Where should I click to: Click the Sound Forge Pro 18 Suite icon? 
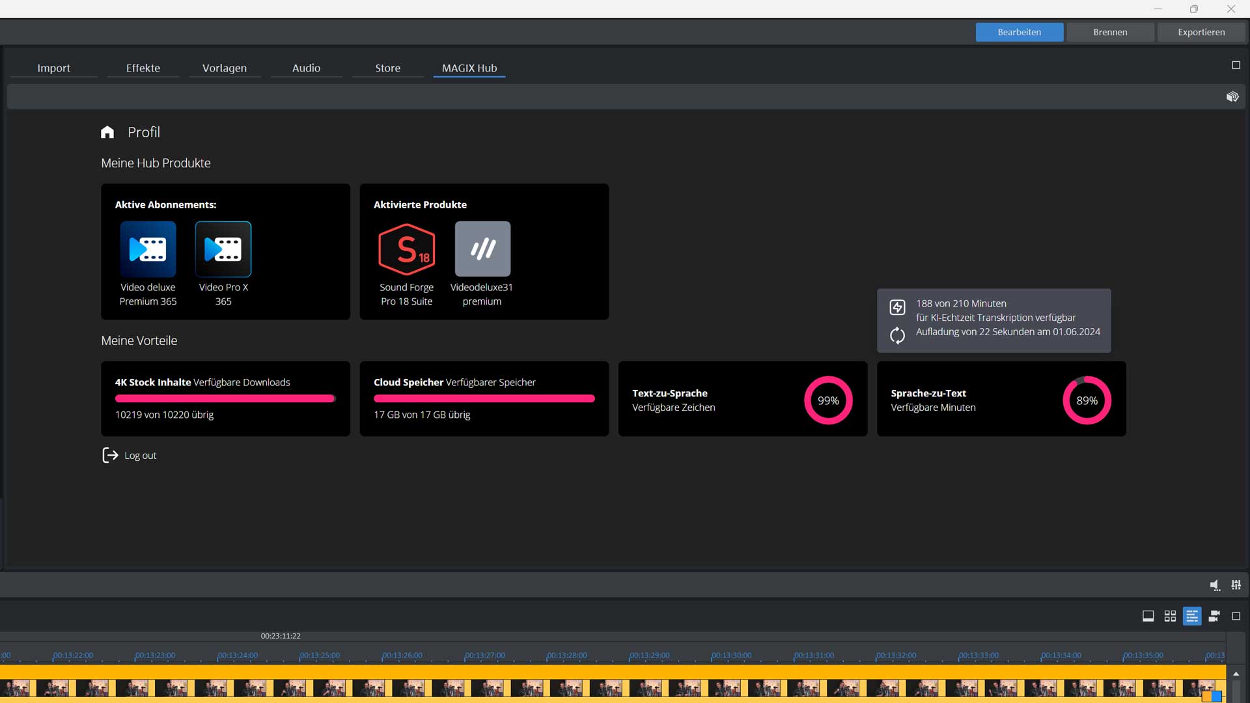tap(407, 249)
